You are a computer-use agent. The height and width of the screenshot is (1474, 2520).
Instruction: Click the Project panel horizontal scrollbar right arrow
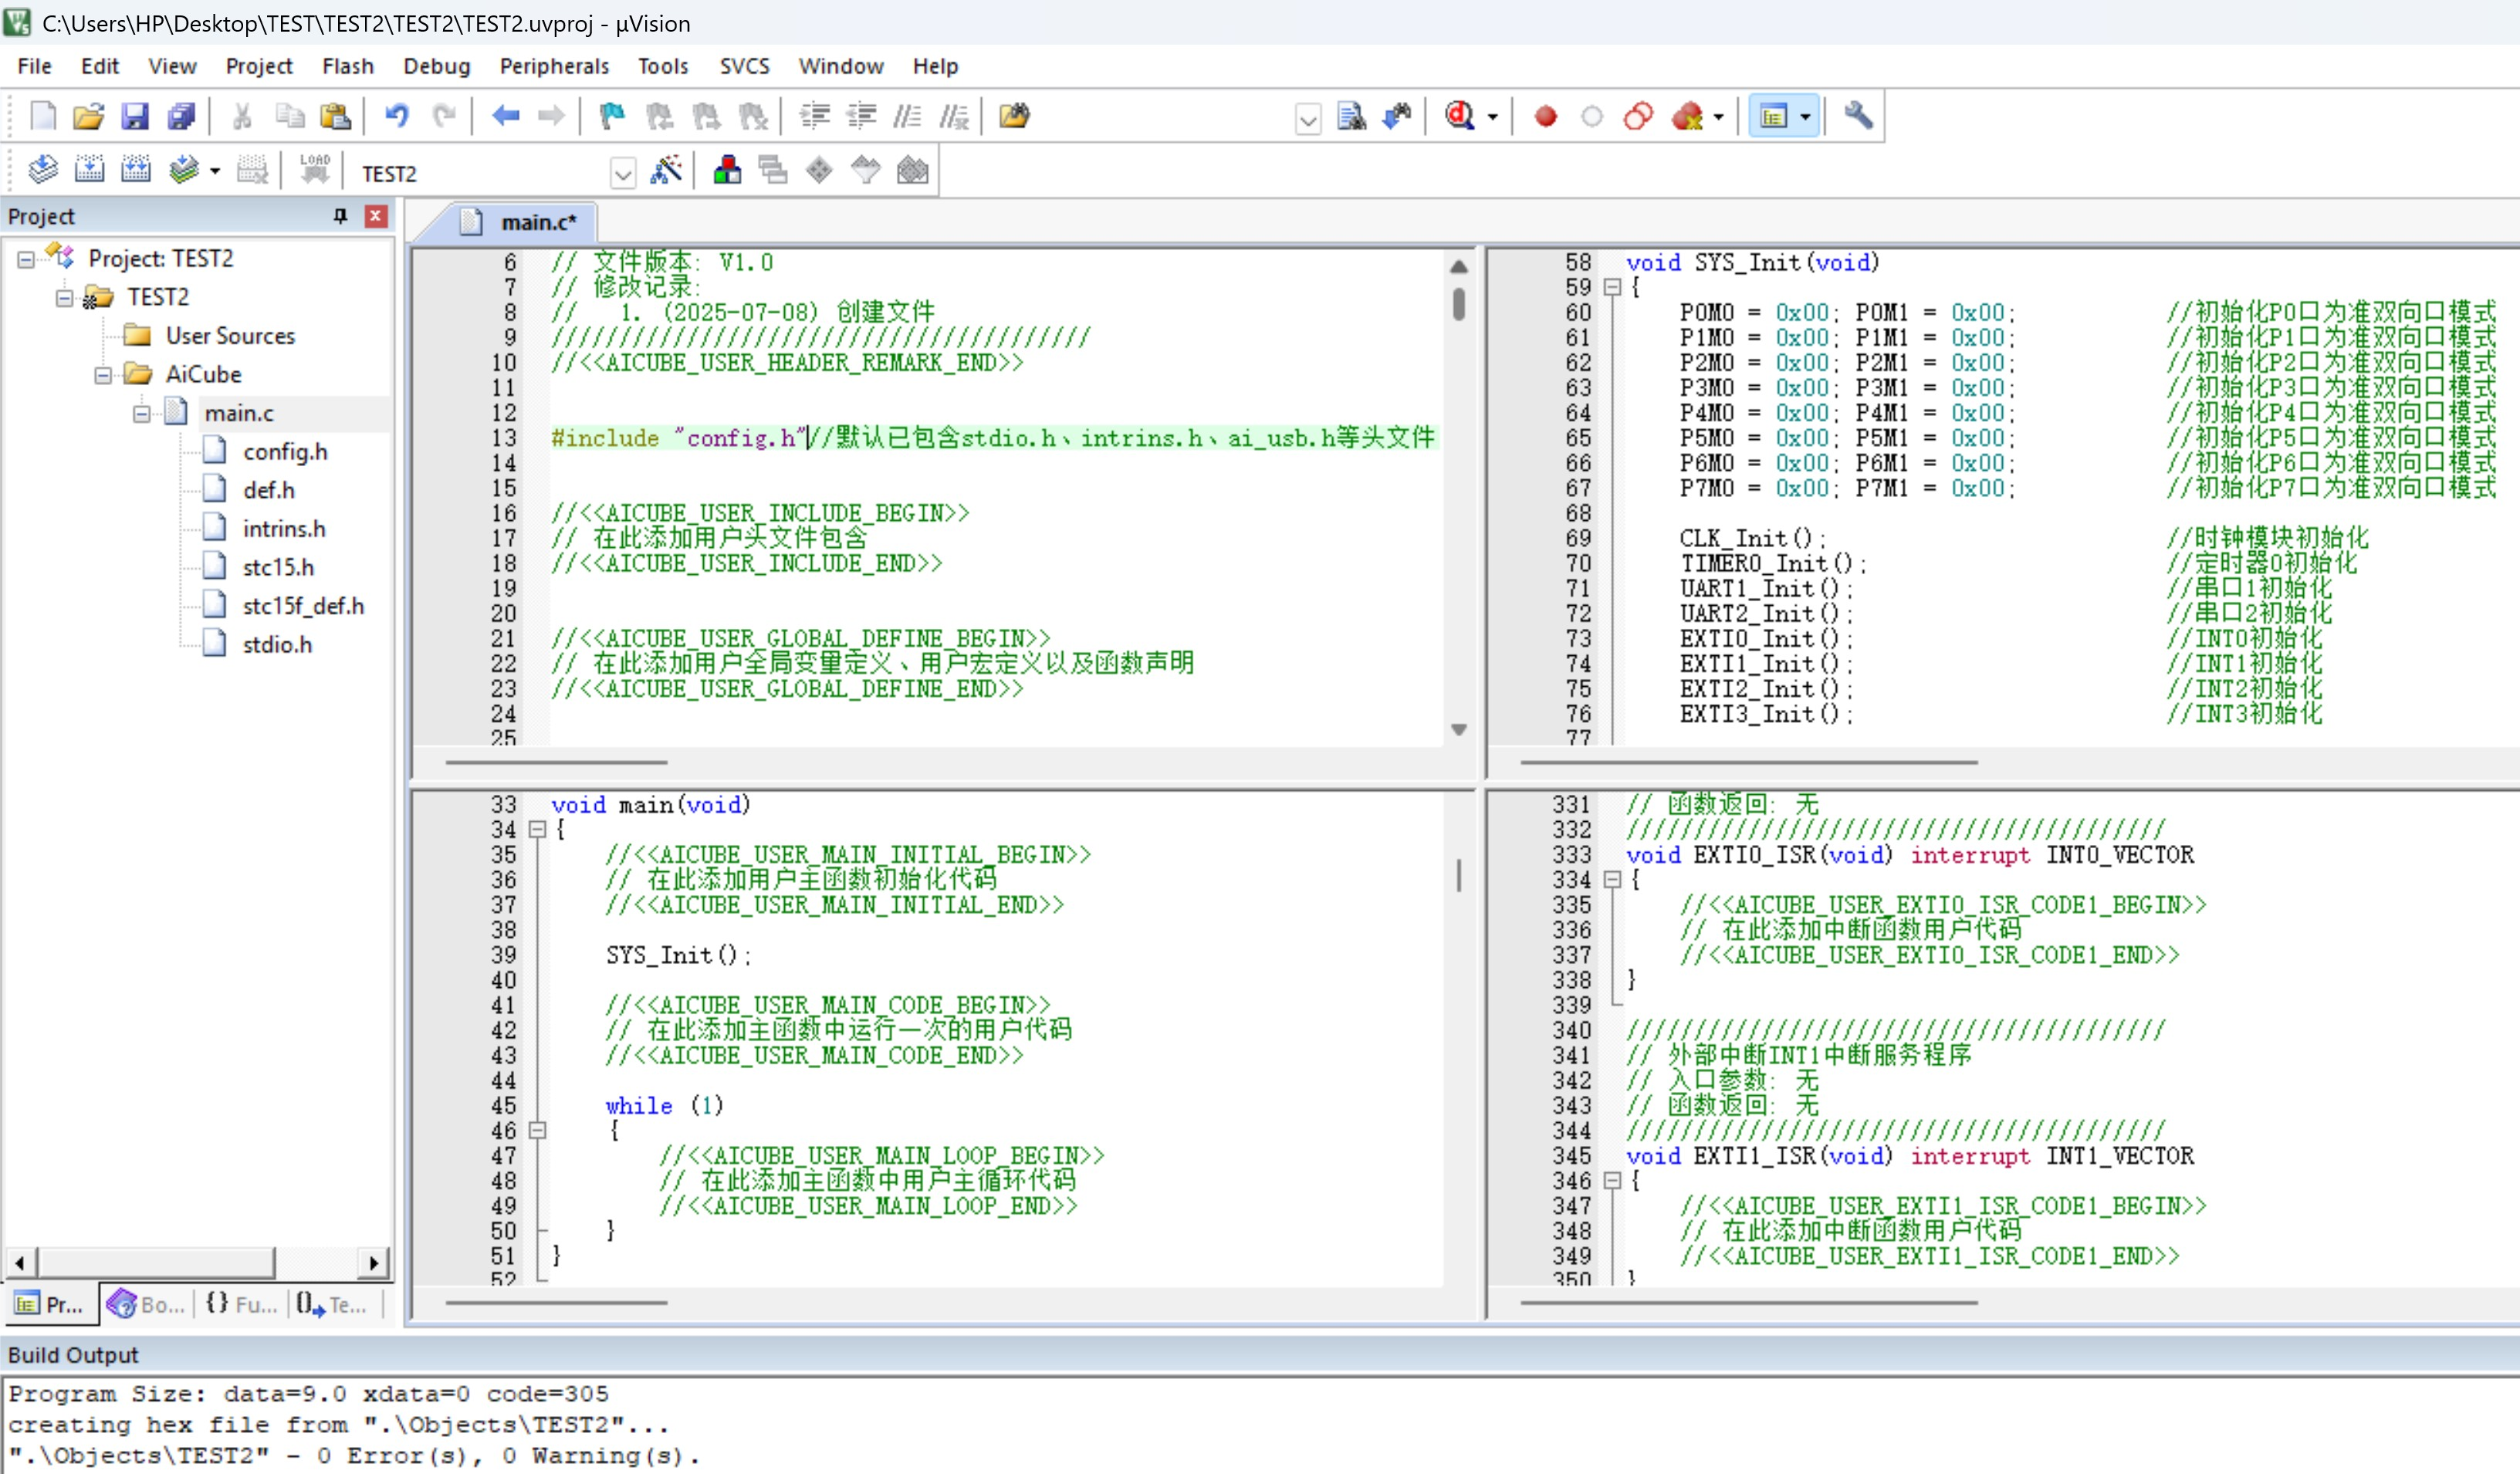[374, 1263]
